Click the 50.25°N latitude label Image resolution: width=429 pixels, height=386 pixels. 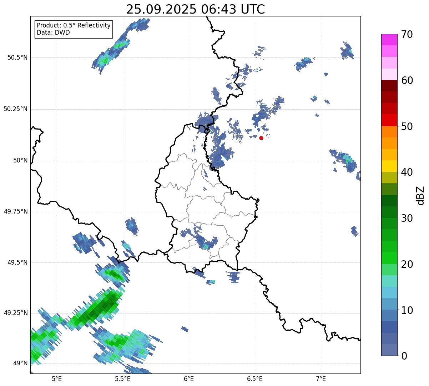pos(16,109)
